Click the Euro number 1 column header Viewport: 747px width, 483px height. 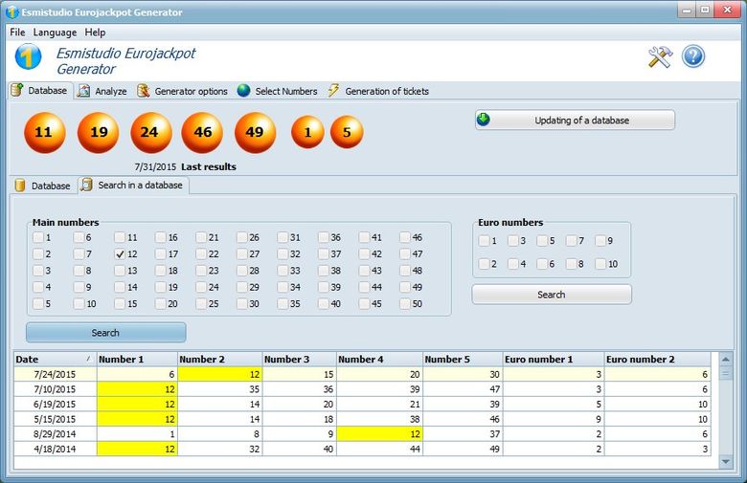pyautogui.click(x=554, y=360)
